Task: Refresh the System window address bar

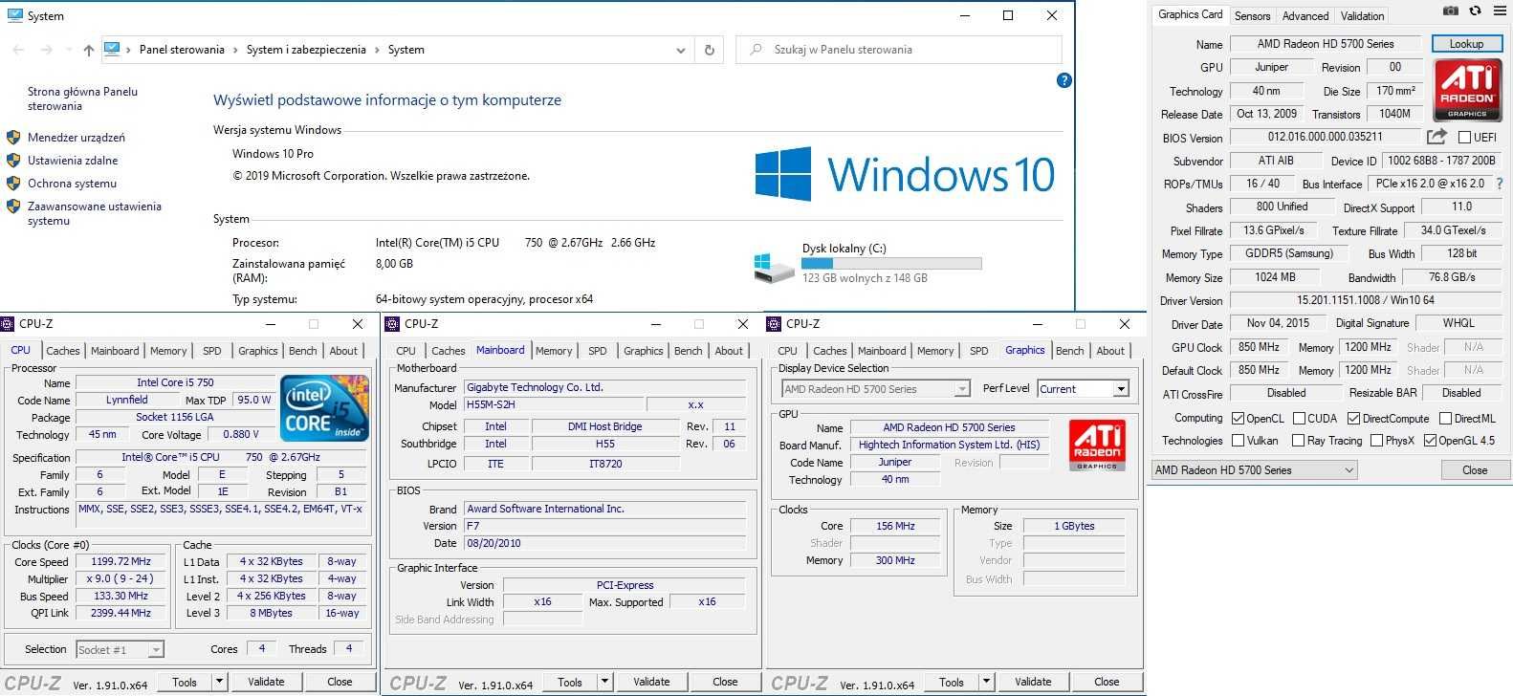Action: pyautogui.click(x=710, y=50)
